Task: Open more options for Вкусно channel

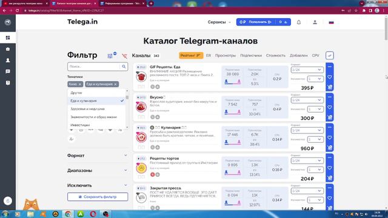Action: point(330,97)
